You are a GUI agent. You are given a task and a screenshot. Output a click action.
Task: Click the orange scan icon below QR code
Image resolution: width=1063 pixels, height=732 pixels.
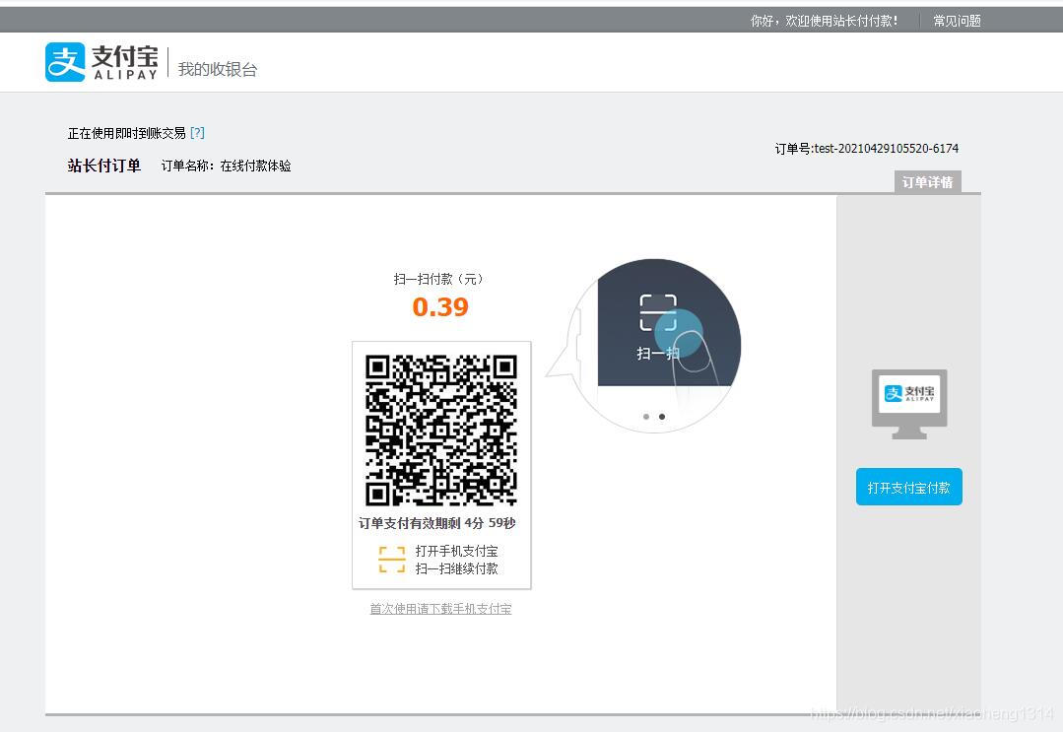pyautogui.click(x=392, y=560)
